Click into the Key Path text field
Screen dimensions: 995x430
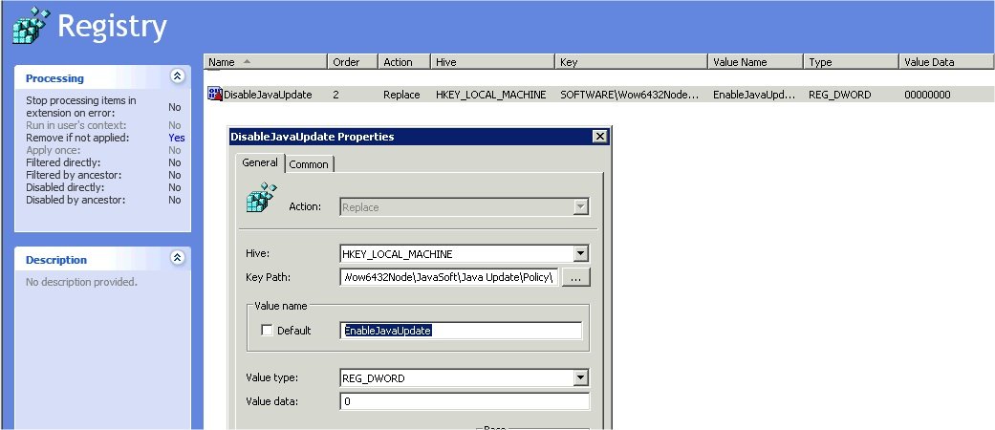(x=447, y=278)
